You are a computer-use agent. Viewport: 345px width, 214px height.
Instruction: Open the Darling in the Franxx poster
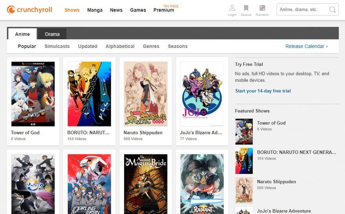pyautogui.click(x=89, y=184)
